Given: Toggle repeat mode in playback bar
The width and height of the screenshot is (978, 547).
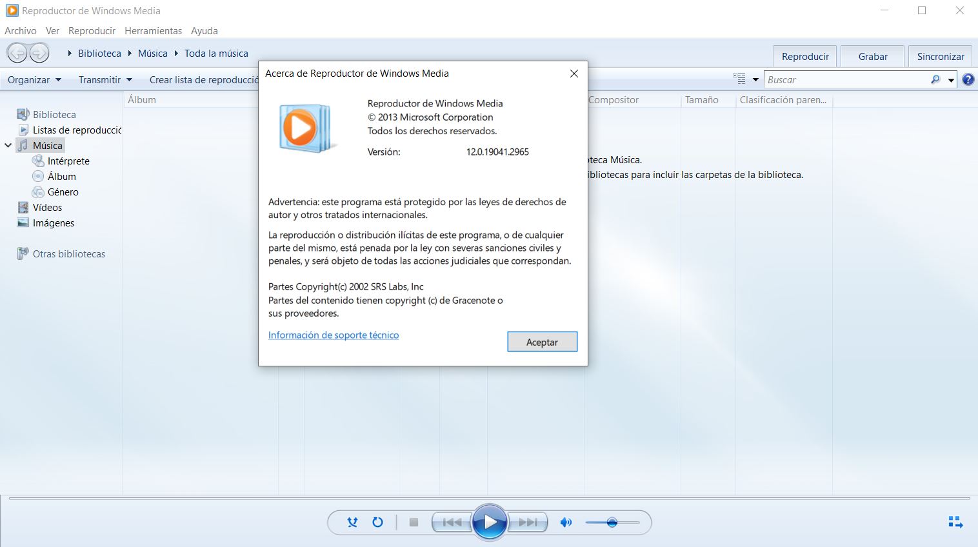Looking at the screenshot, I should pyautogui.click(x=378, y=522).
